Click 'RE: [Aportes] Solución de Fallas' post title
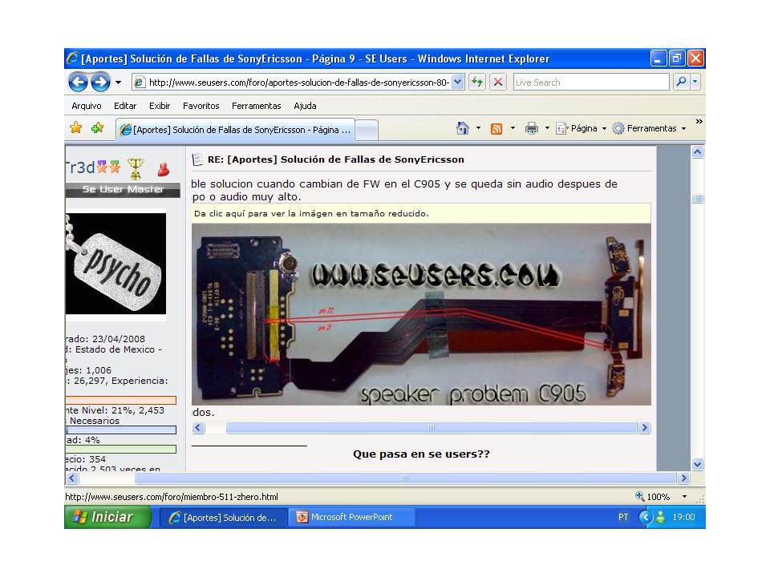 pyautogui.click(x=336, y=159)
